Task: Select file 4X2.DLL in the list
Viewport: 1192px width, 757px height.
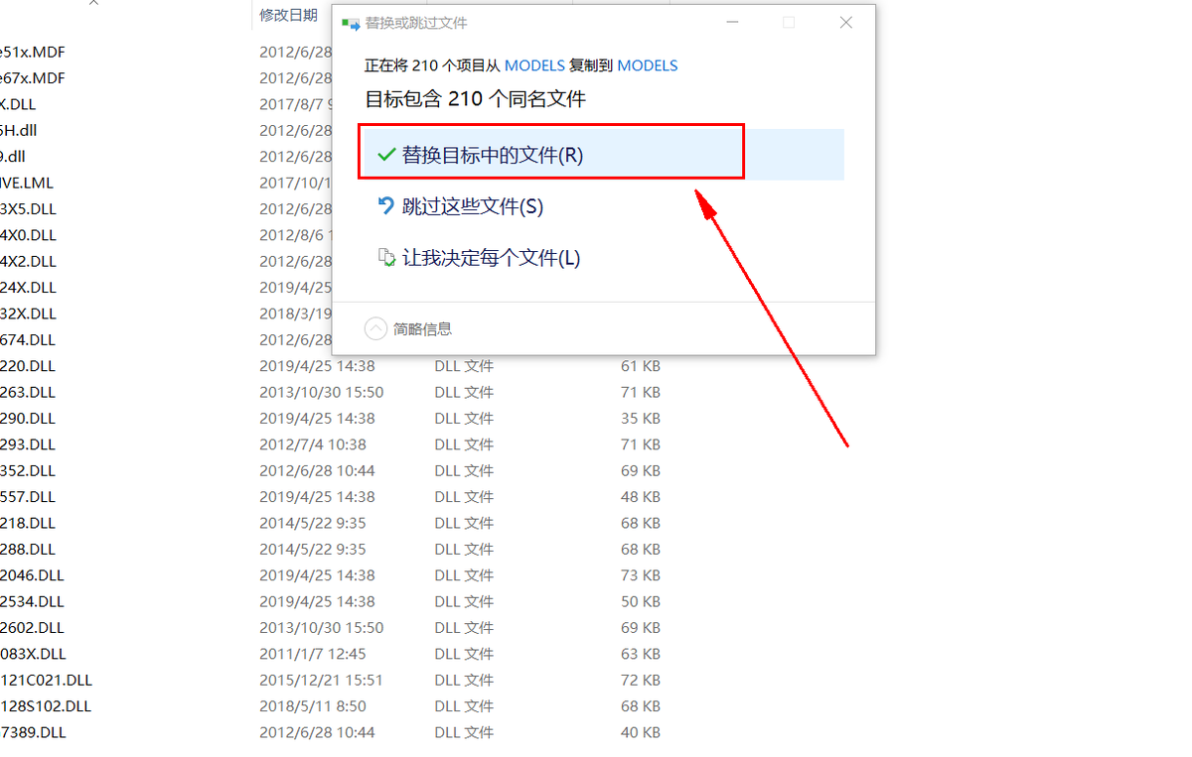Action: pyautogui.click(x=28, y=261)
